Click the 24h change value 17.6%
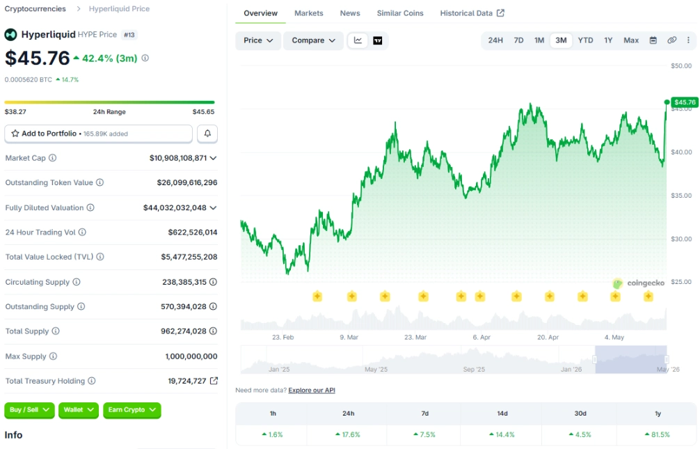 [348, 434]
